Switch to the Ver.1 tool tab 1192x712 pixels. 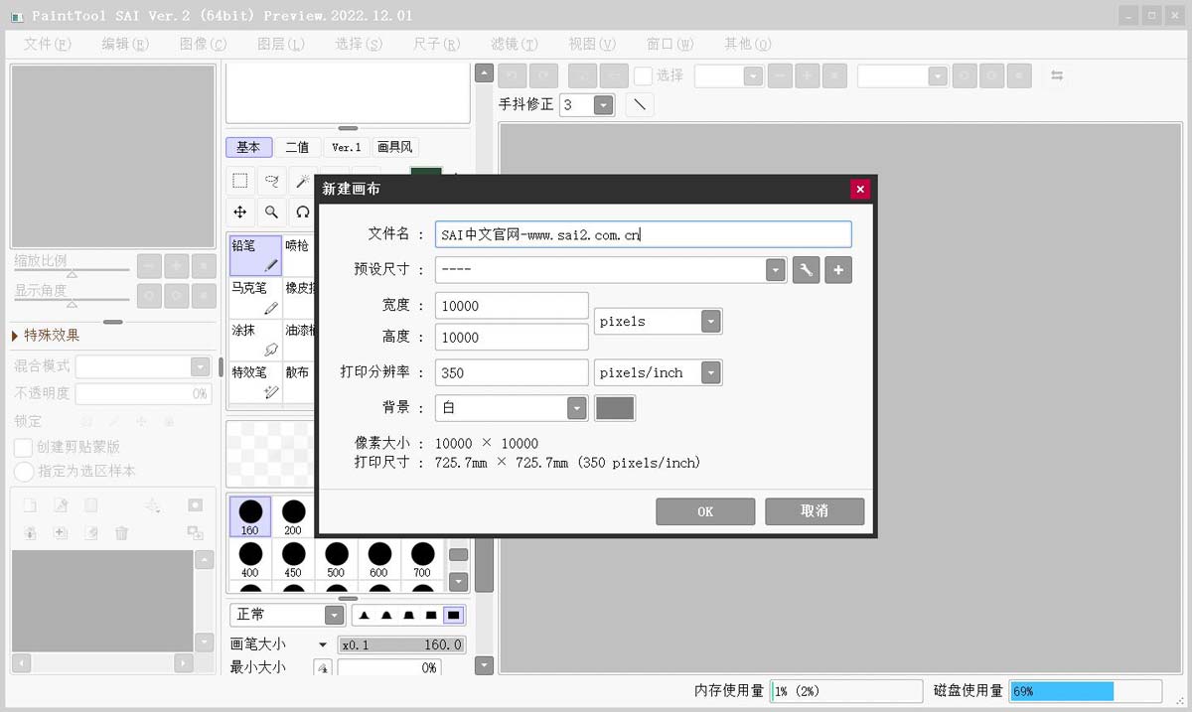click(347, 147)
